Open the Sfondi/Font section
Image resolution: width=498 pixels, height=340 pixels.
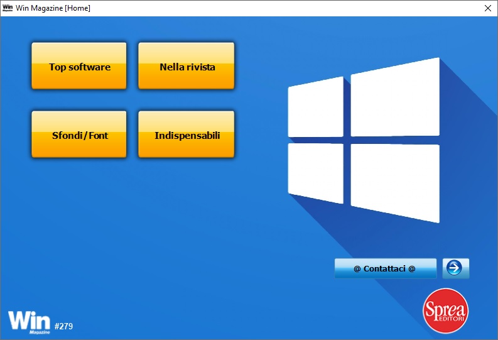click(79, 134)
